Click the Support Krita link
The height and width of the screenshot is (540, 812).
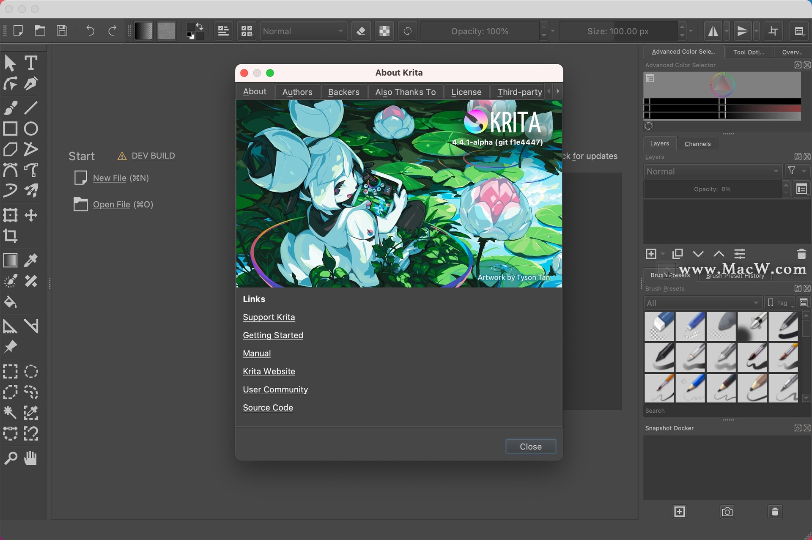(269, 316)
